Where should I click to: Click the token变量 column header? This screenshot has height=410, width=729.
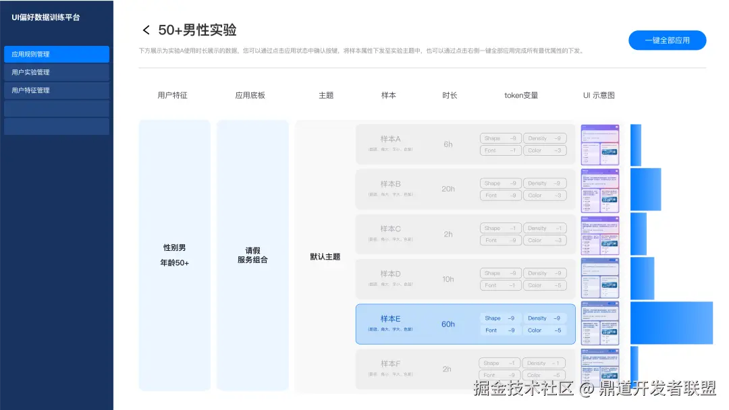[x=520, y=95]
